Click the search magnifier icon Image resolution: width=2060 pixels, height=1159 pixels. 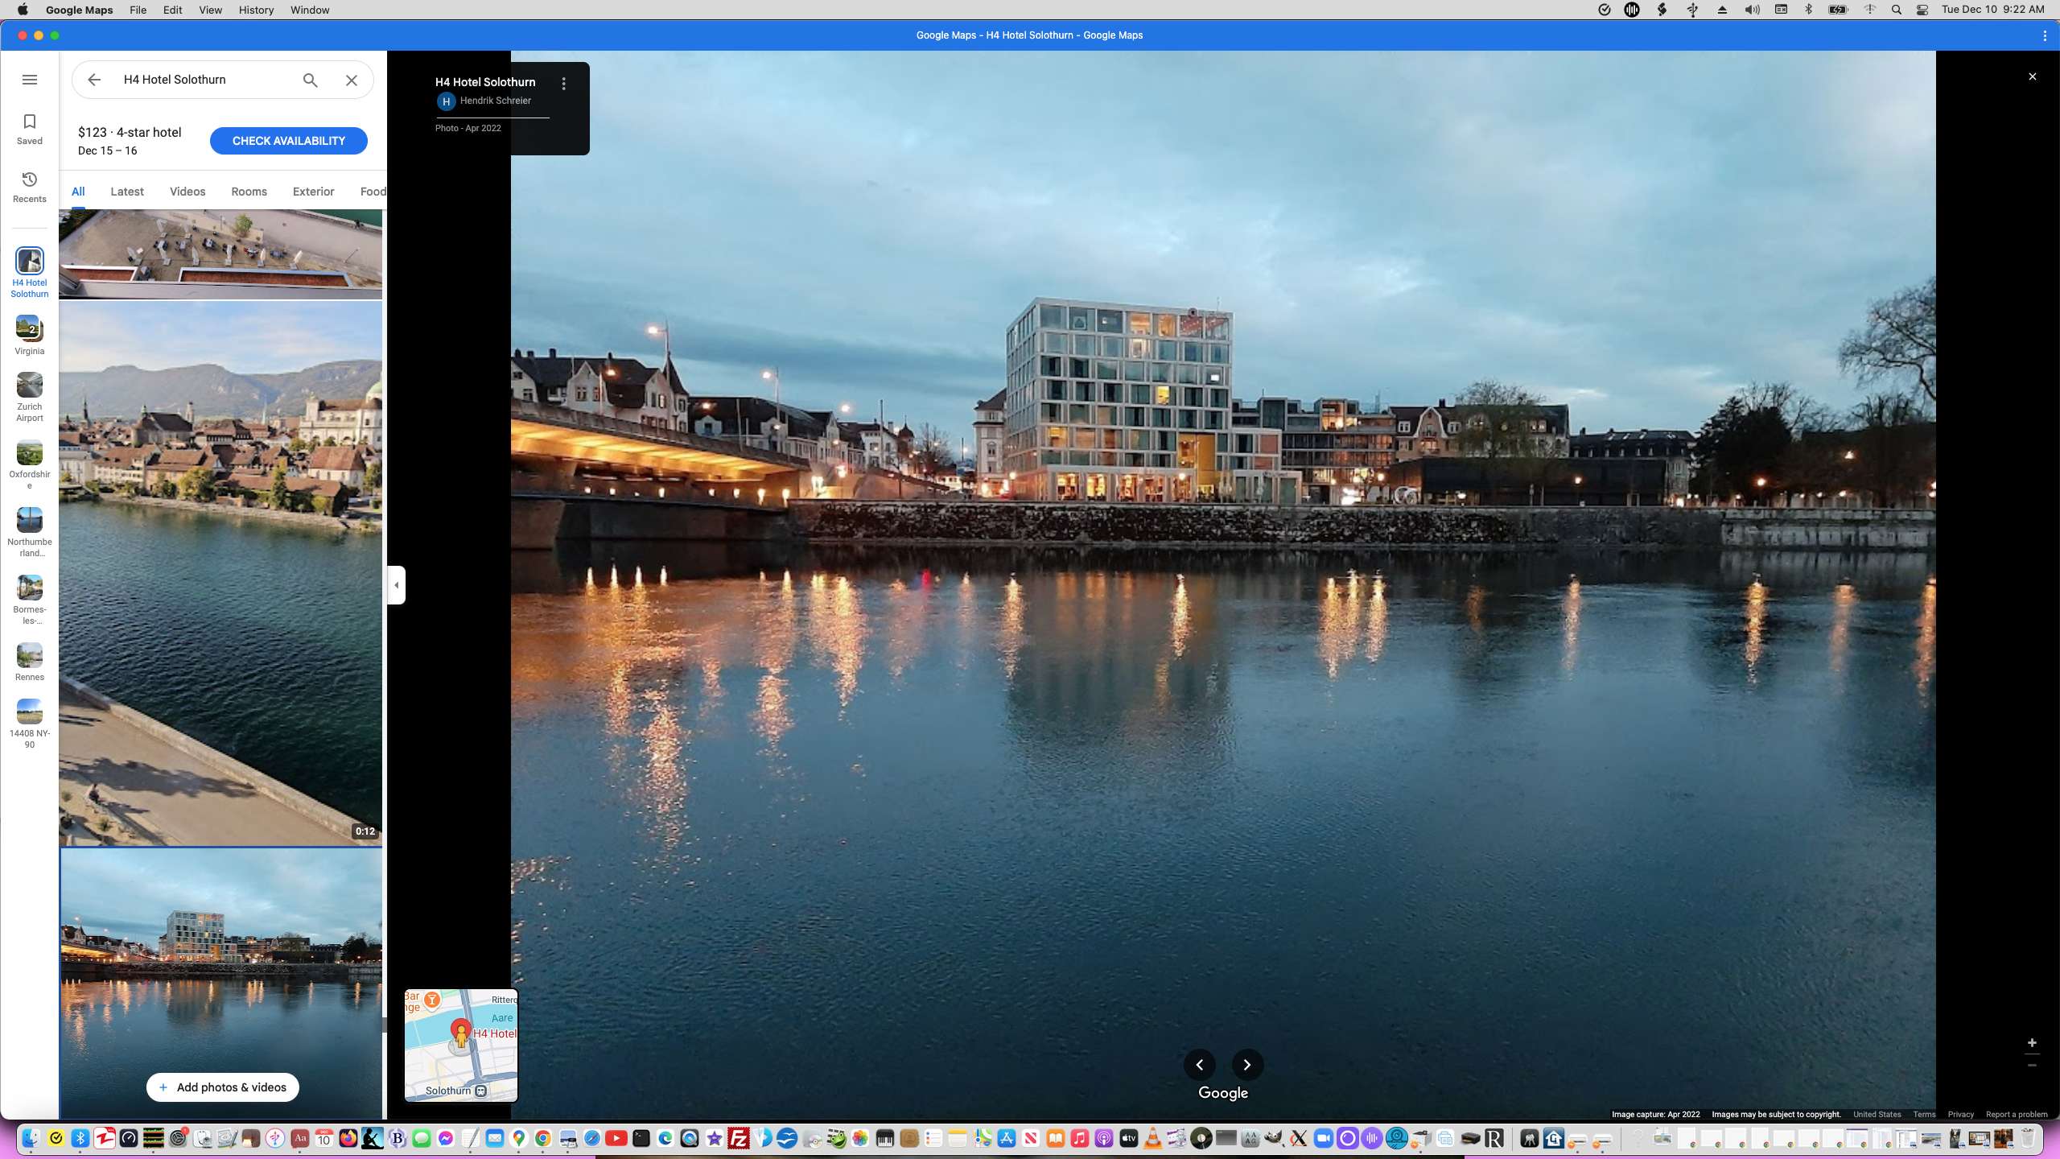click(x=310, y=80)
